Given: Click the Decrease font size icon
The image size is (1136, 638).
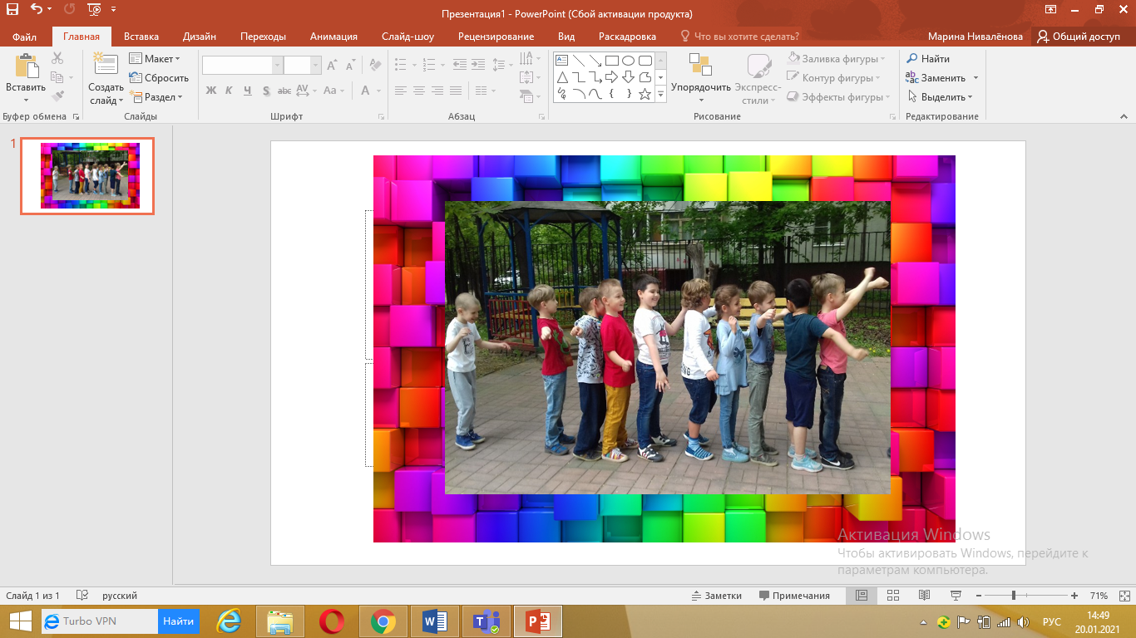Looking at the screenshot, I should point(352,65).
